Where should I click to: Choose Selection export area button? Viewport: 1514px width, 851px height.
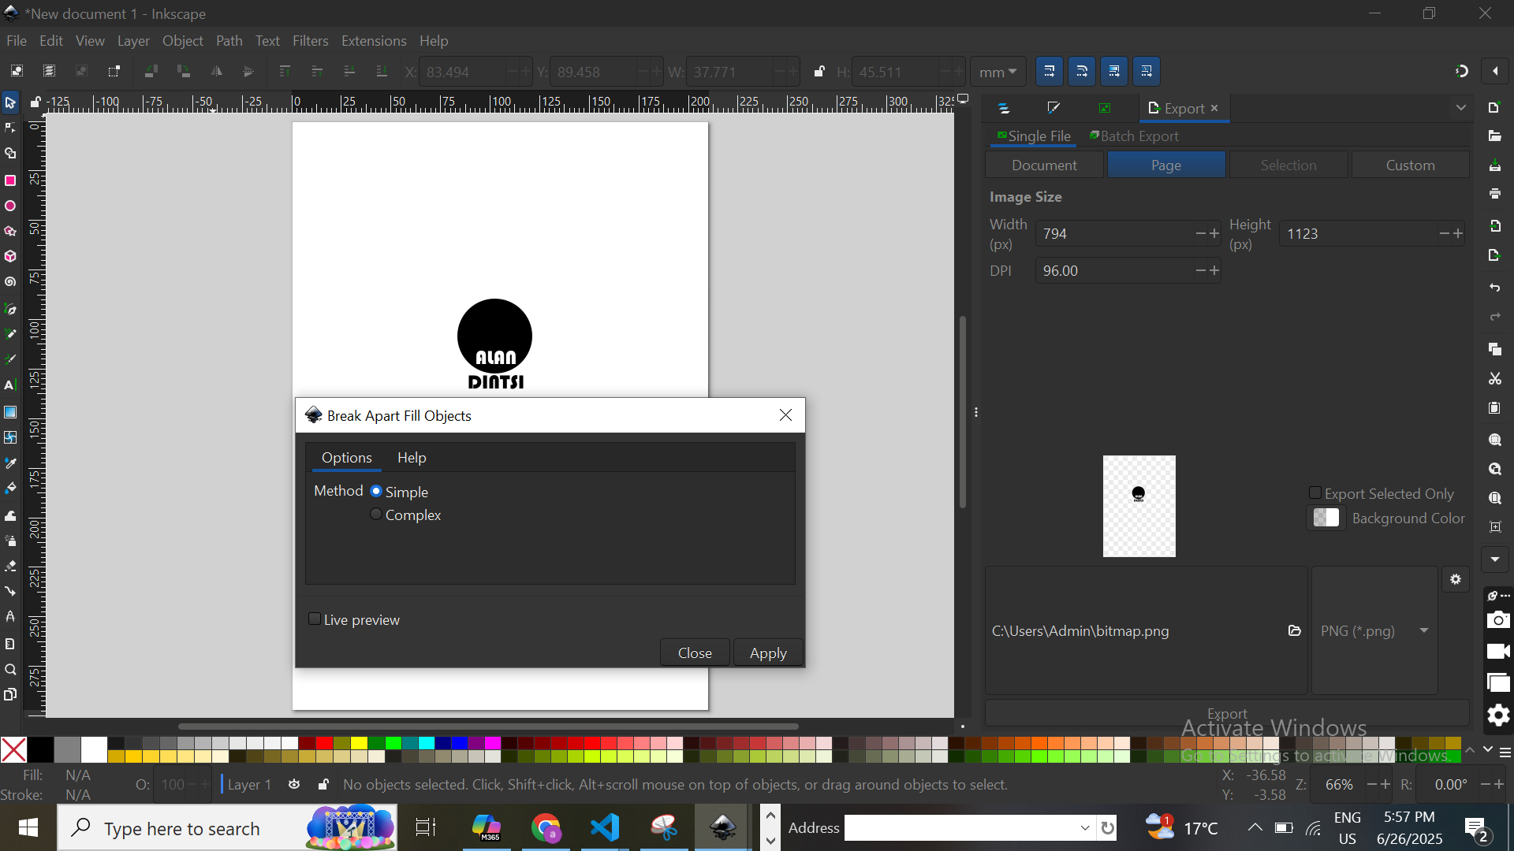tap(1288, 165)
